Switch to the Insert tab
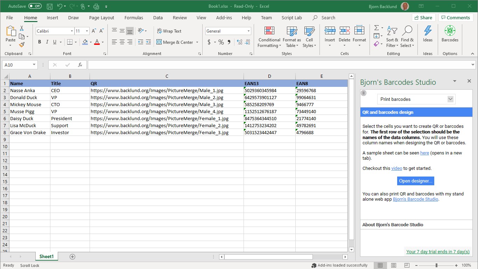 (x=52, y=18)
